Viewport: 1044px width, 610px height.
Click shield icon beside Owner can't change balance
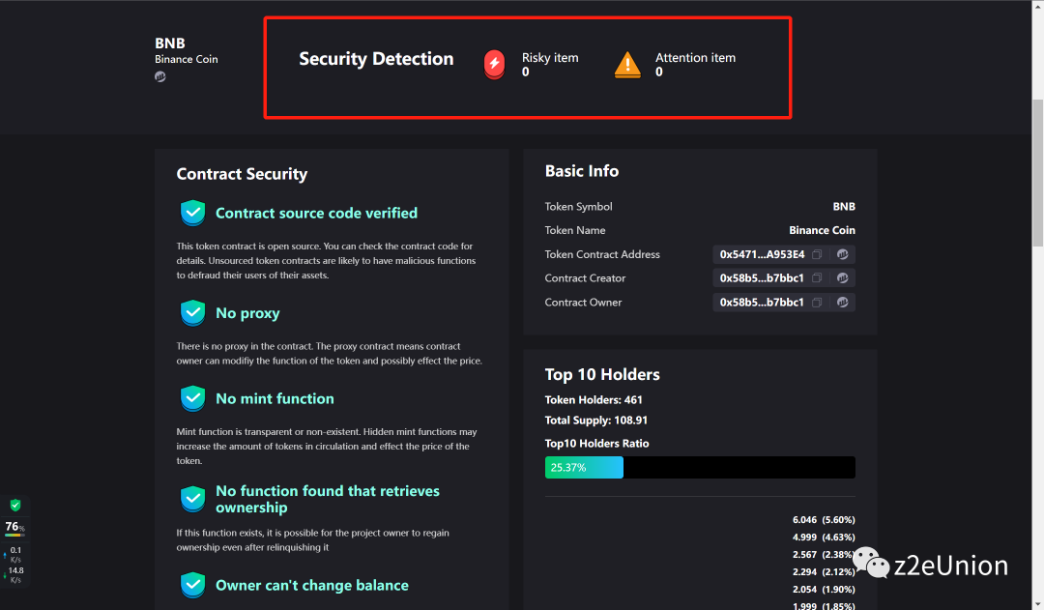tap(193, 585)
